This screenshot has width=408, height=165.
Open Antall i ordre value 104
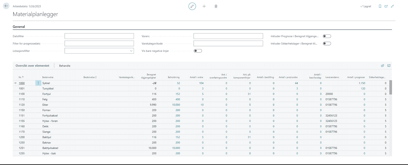click(201, 83)
